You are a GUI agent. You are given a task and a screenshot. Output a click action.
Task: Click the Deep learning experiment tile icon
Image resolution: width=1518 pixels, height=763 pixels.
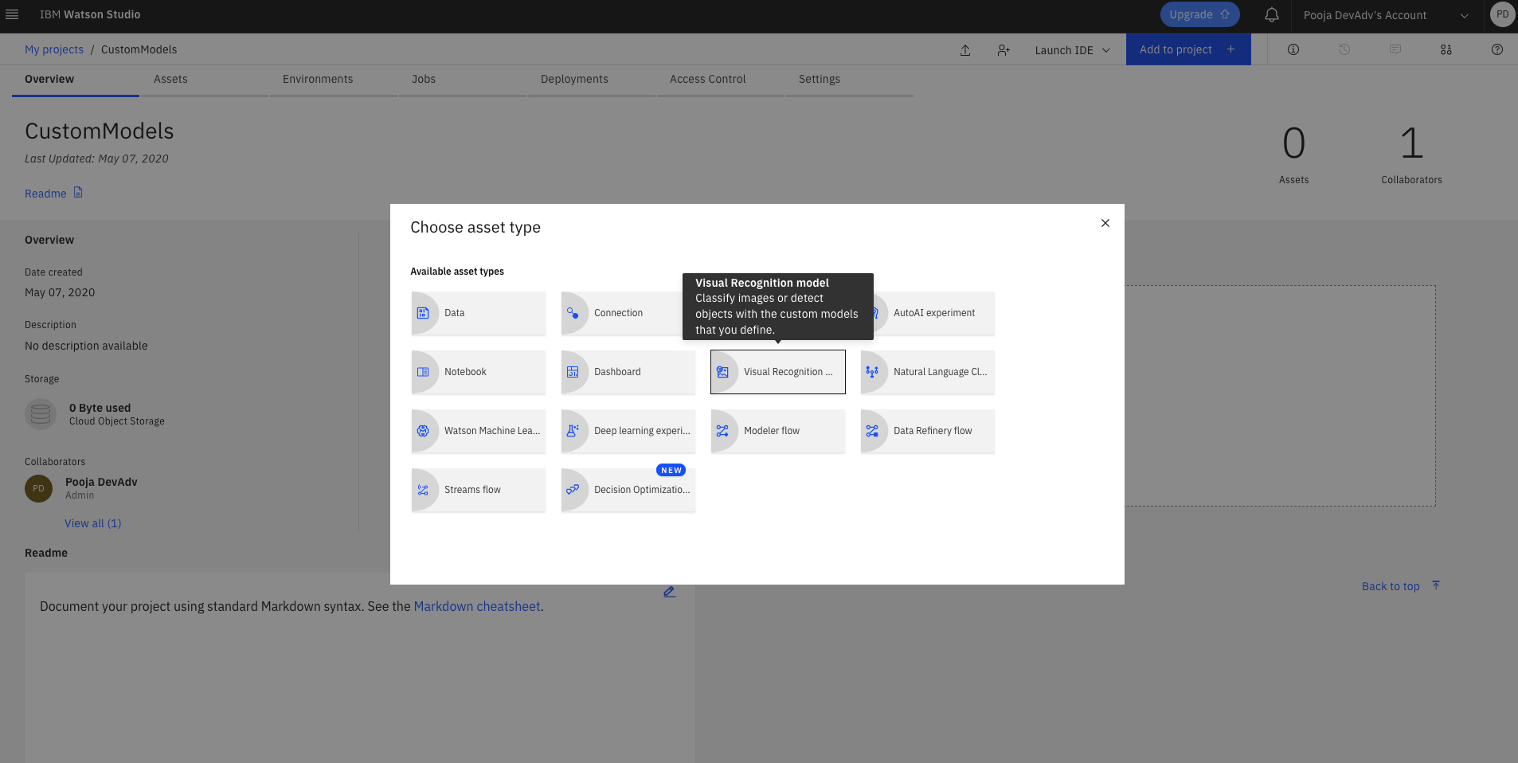click(x=573, y=431)
